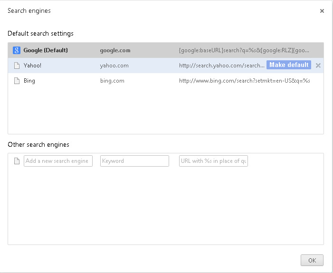
Task: Click the www.bing.com search URL
Action: click(x=245, y=81)
